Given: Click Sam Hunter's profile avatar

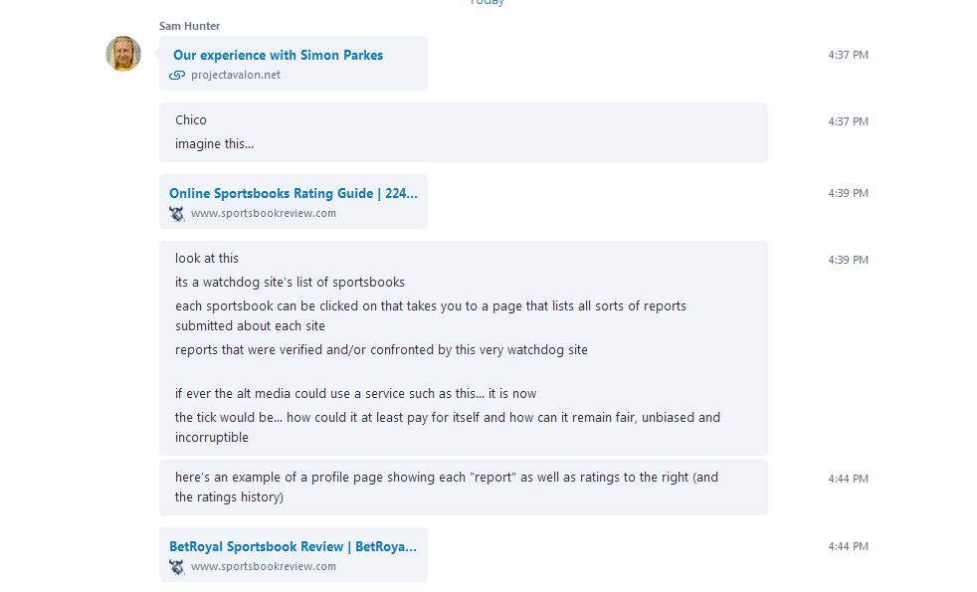Looking at the screenshot, I should click(123, 54).
